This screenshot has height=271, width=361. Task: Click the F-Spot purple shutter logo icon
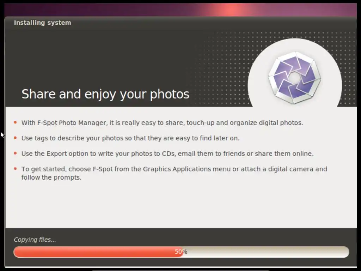pyautogui.click(x=294, y=77)
